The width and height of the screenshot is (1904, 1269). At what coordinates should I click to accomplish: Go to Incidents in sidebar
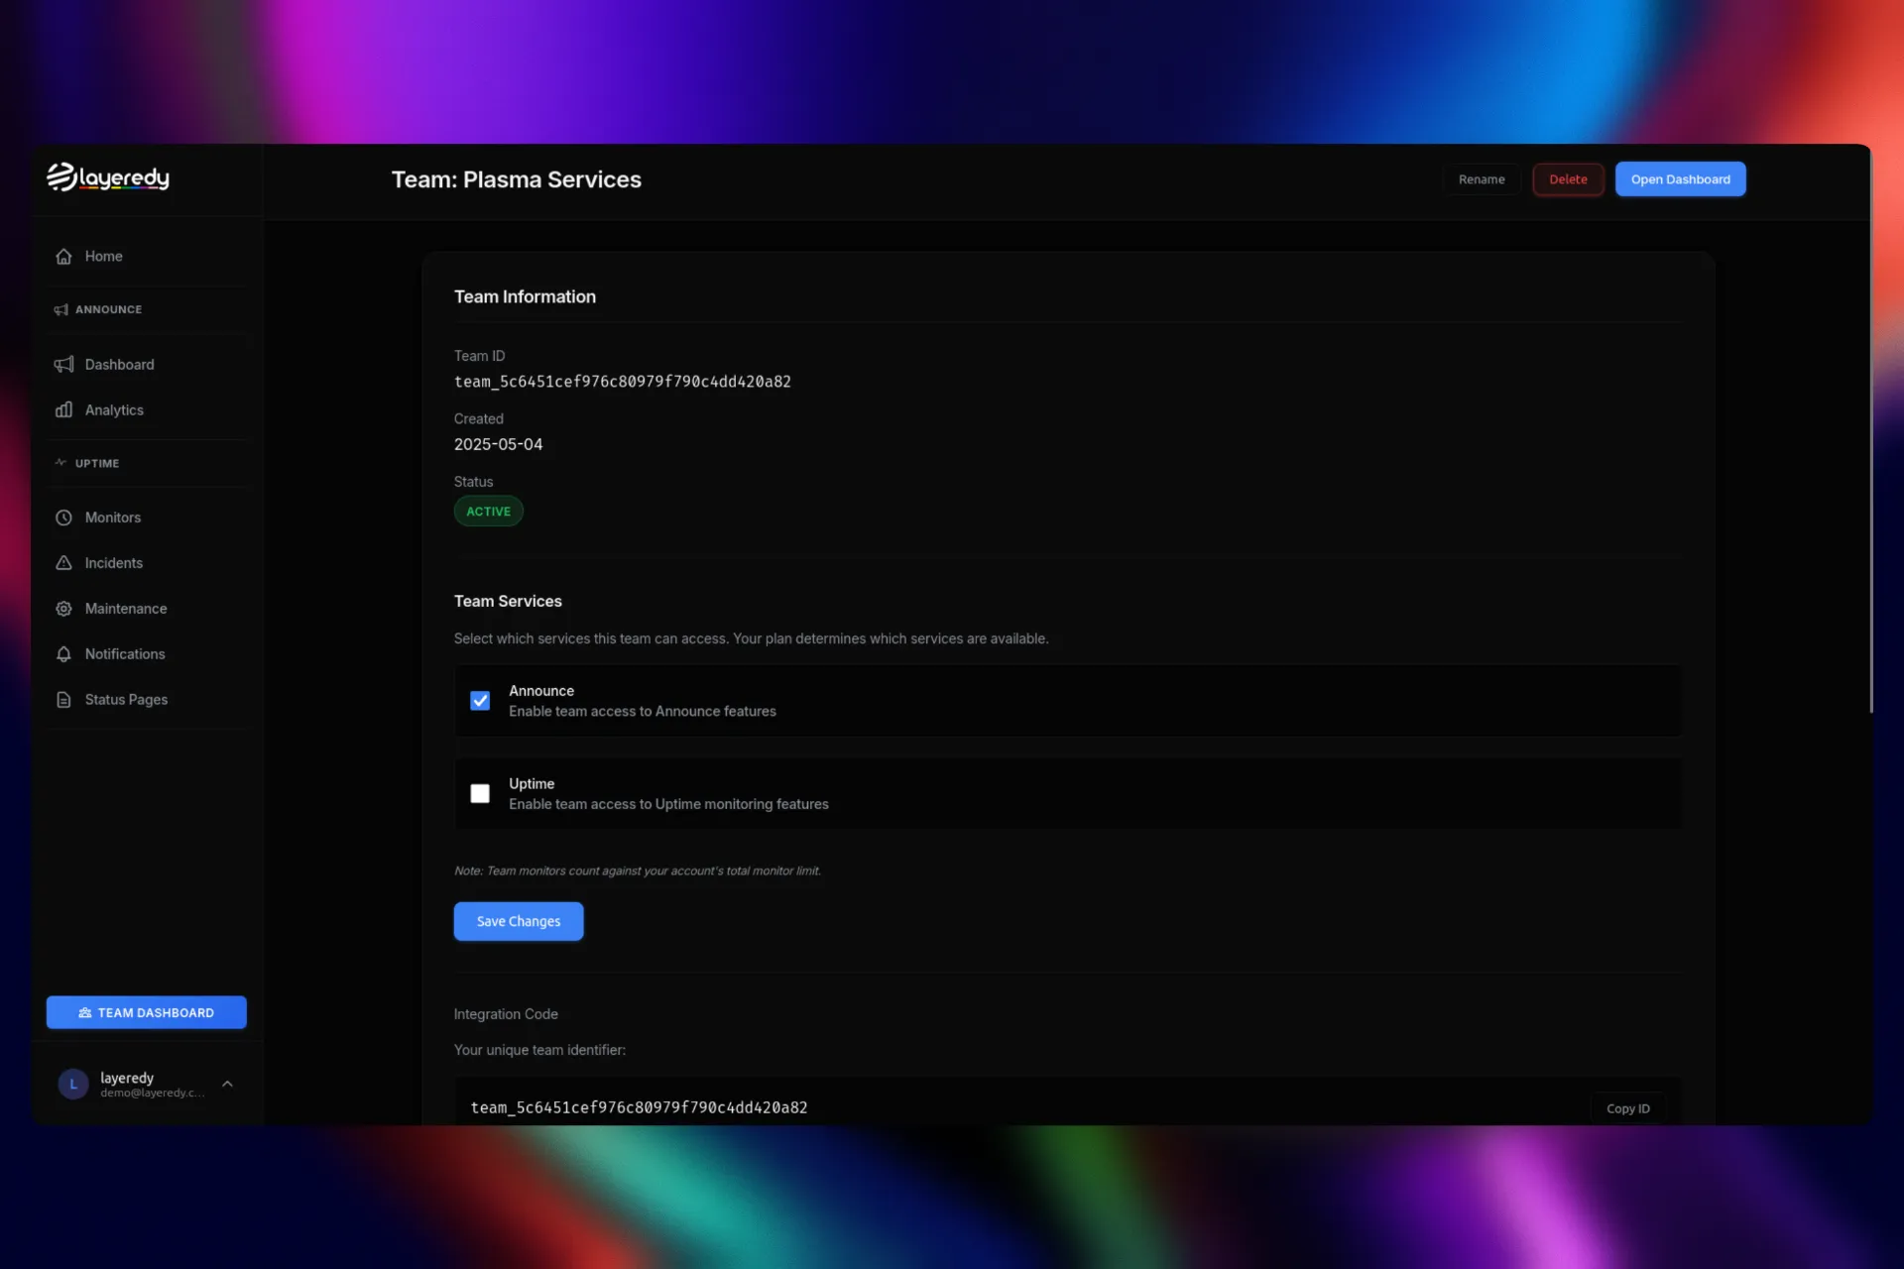(x=114, y=563)
